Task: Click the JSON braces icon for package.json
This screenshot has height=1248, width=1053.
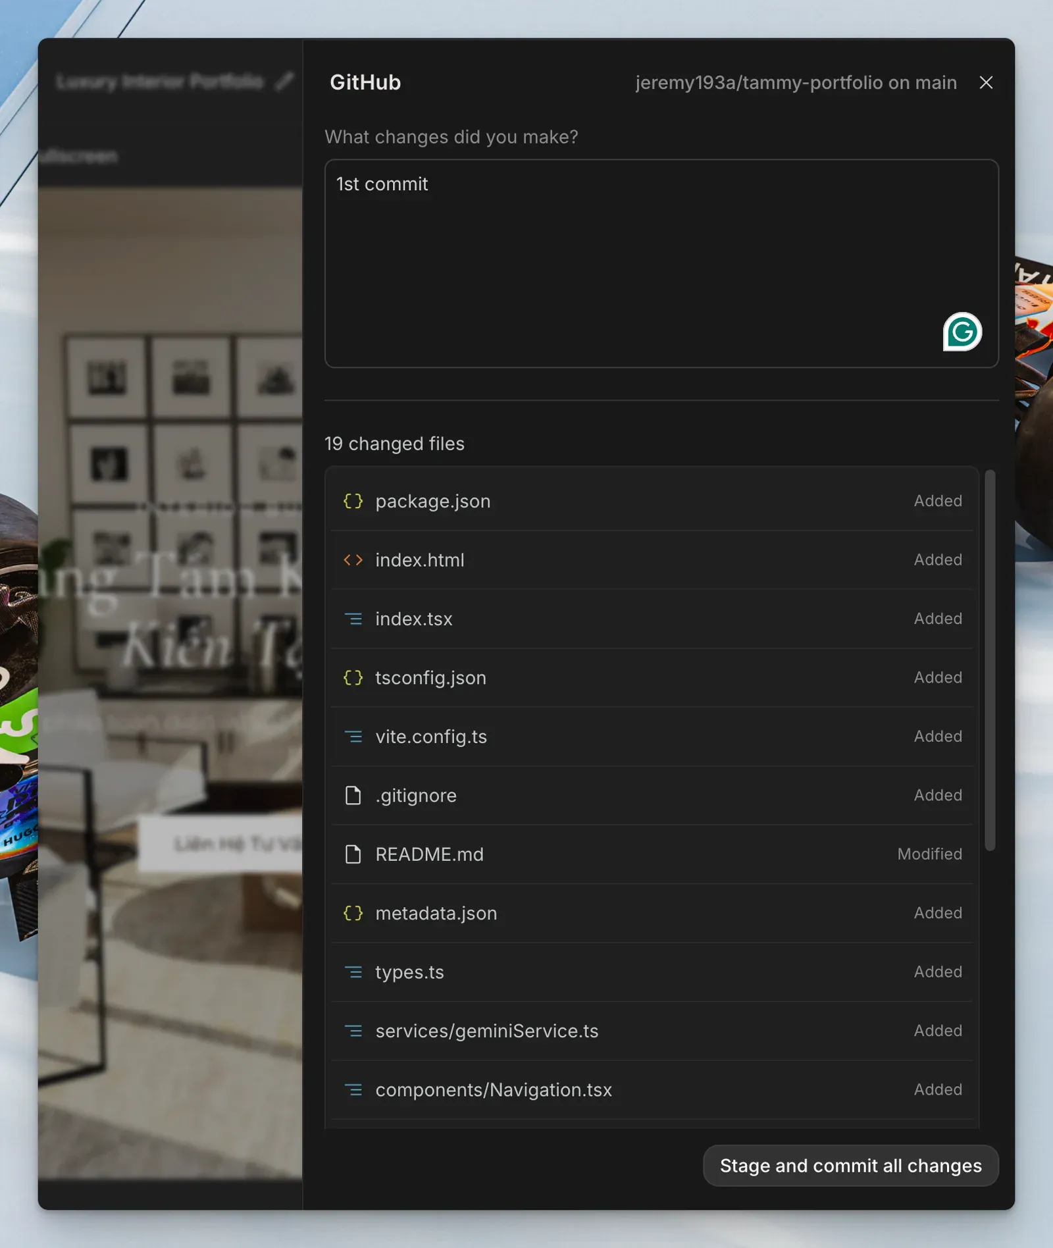Action: [353, 501]
